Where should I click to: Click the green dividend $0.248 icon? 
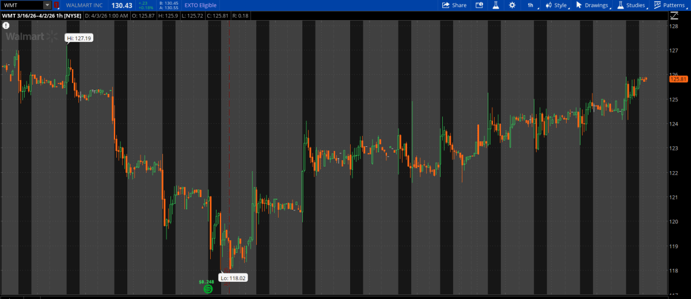coord(208,288)
